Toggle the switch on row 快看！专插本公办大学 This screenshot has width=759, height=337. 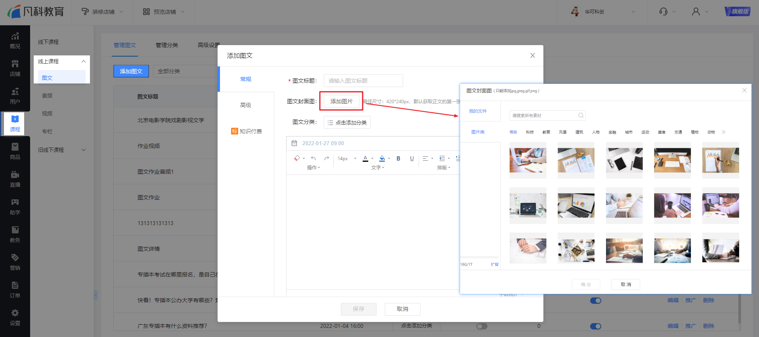(x=596, y=301)
